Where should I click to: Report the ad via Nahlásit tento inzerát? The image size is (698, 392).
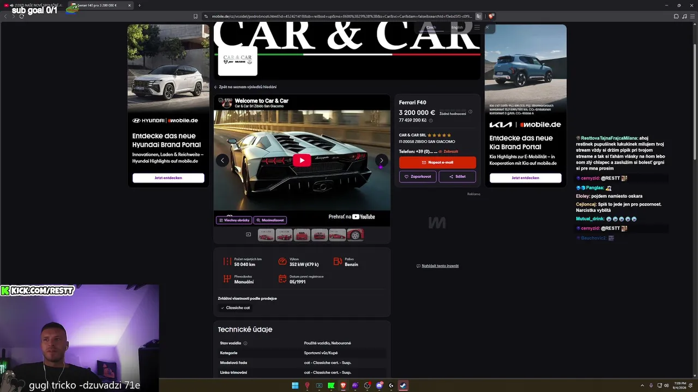[x=437, y=266]
